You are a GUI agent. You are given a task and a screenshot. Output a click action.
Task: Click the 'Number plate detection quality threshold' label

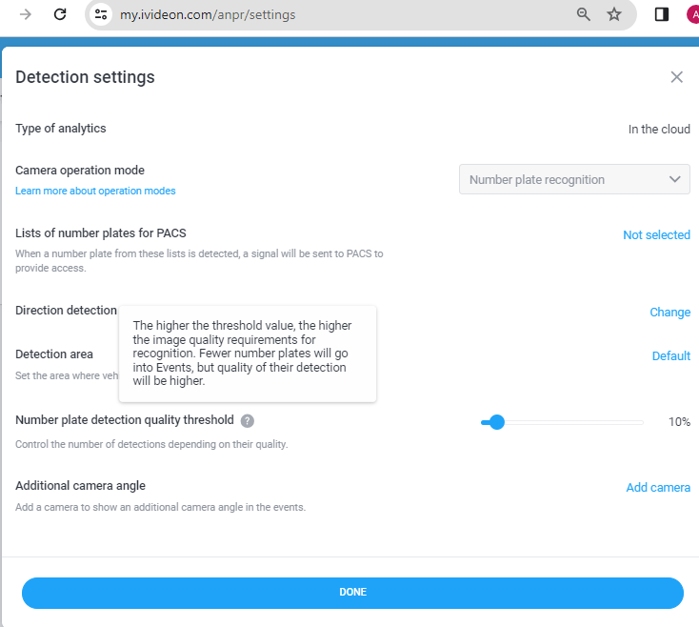[125, 420]
